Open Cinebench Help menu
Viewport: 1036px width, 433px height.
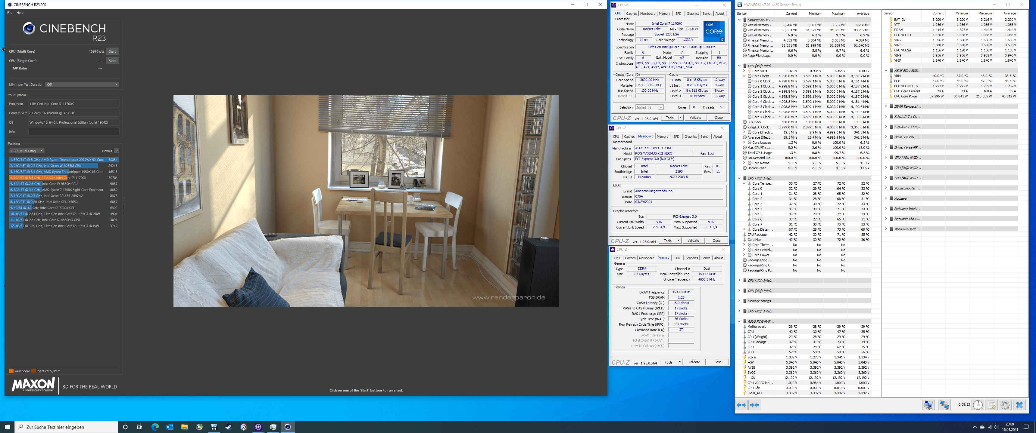20,13
